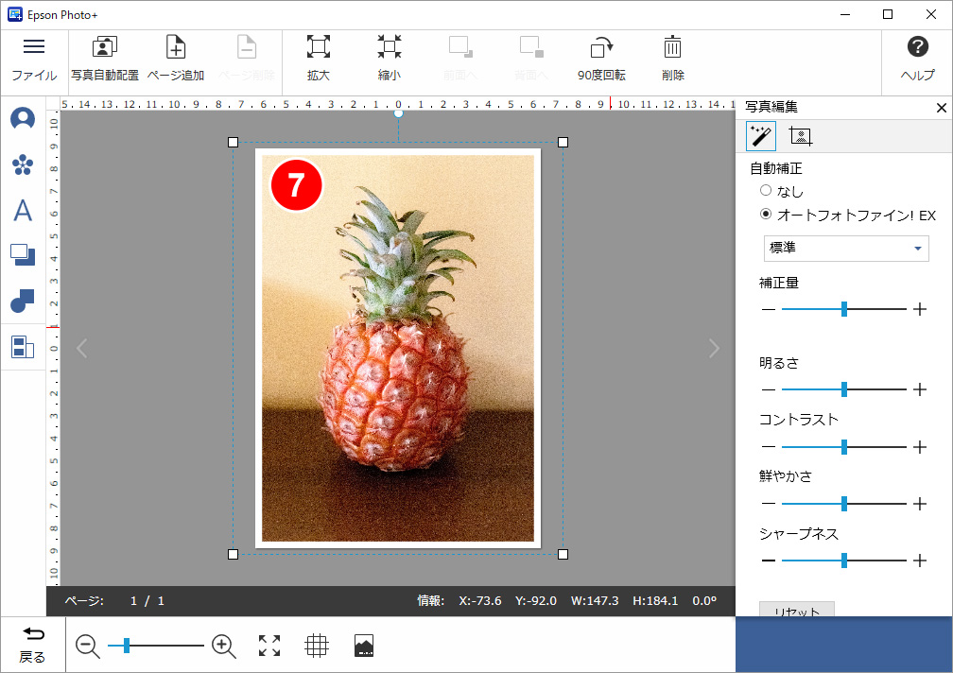Screen dimensions: 953x673
Task: Click the 戻る back button
Action: 32,645
